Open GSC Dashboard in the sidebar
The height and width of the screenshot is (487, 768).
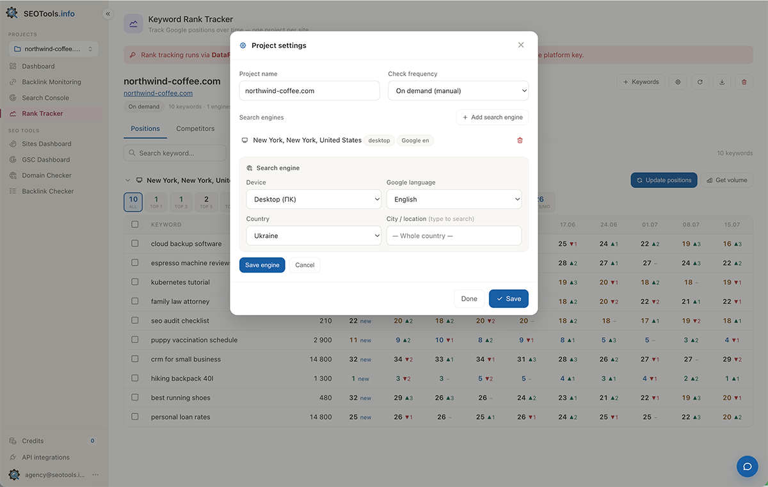pyautogui.click(x=45, y=160)
